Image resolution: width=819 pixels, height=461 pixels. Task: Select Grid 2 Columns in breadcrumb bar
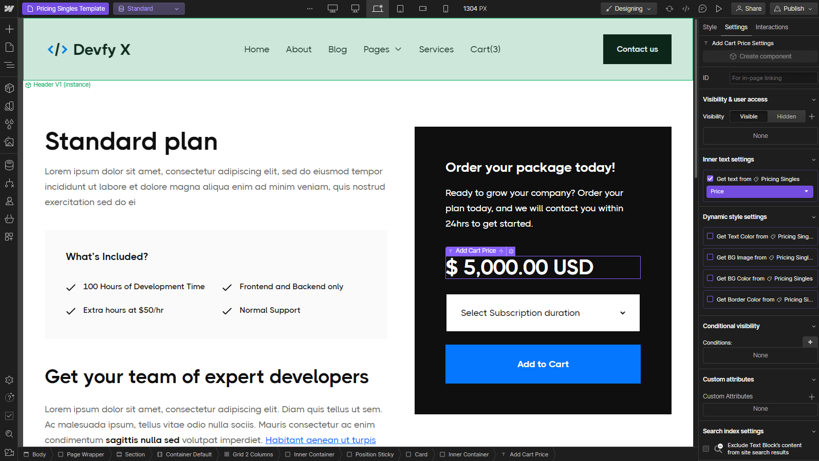249,454
